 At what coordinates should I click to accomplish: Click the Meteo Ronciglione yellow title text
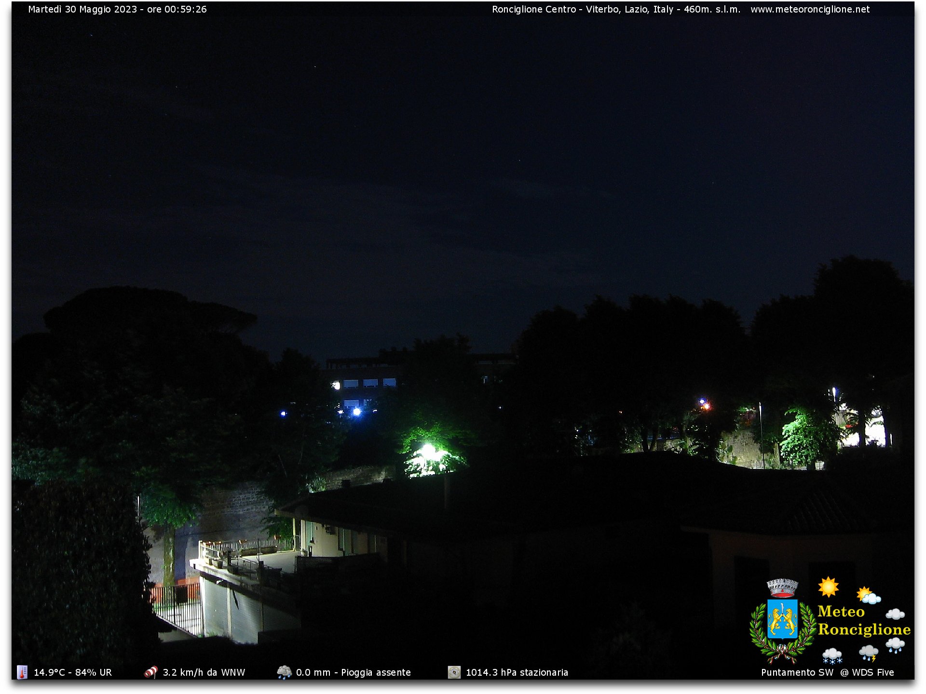(864, 620)
